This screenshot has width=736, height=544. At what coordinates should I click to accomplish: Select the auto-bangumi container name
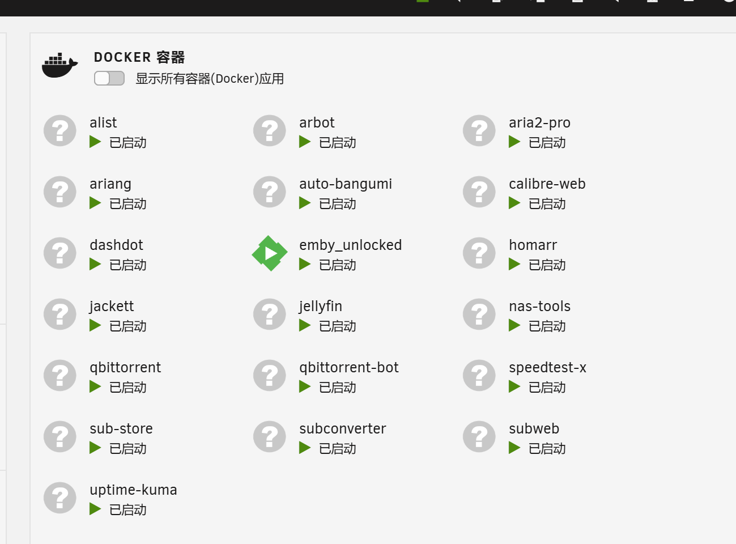[346, 184]
